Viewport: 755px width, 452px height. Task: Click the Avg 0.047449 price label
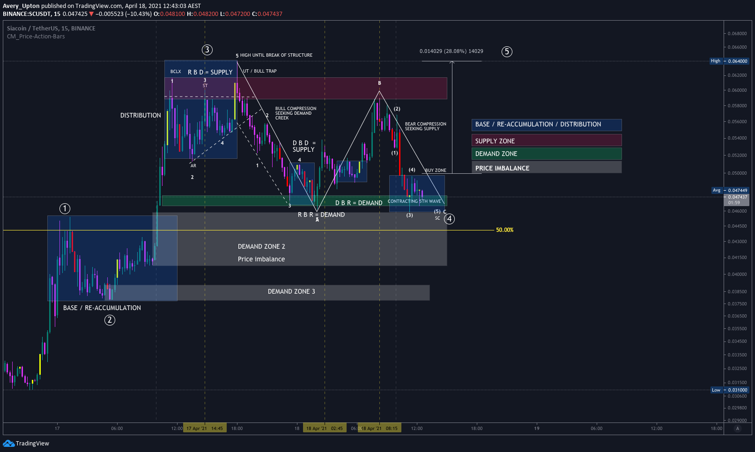point(730,190)
